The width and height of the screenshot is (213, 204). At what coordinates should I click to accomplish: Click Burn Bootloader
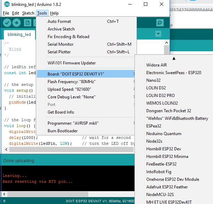(x=86, y=131)
